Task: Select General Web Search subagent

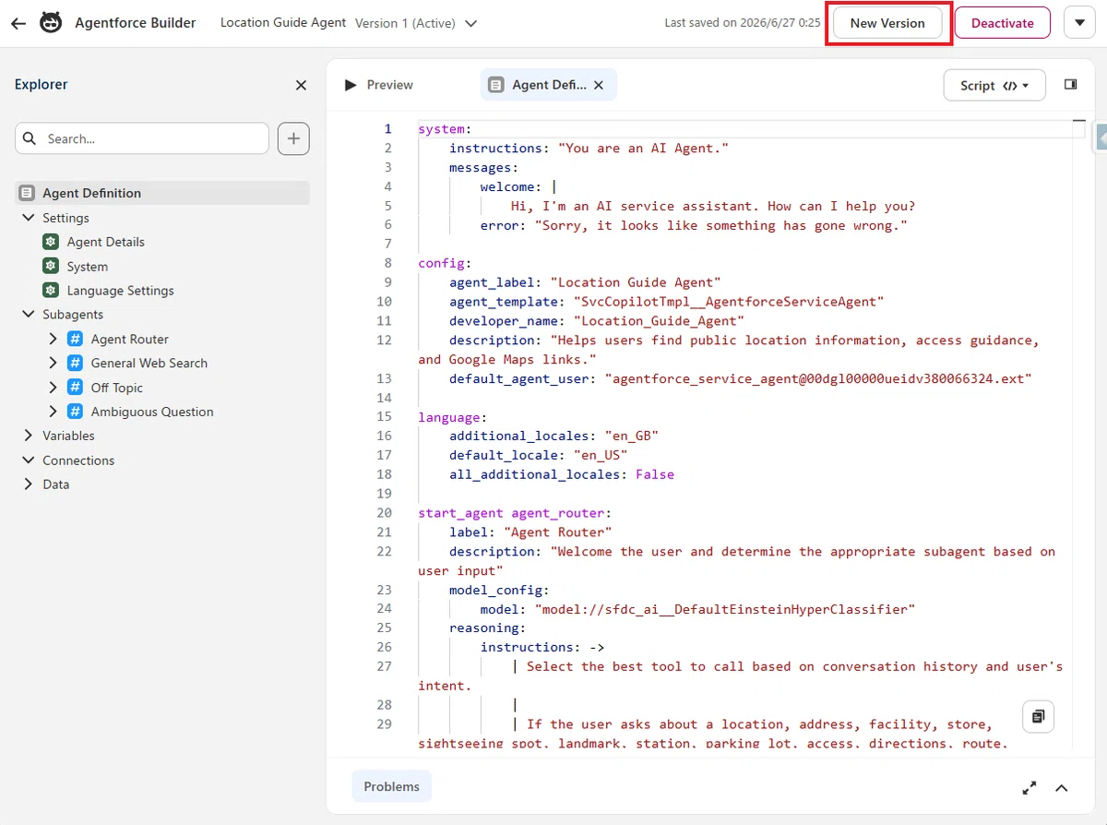Action: point(149,364)
